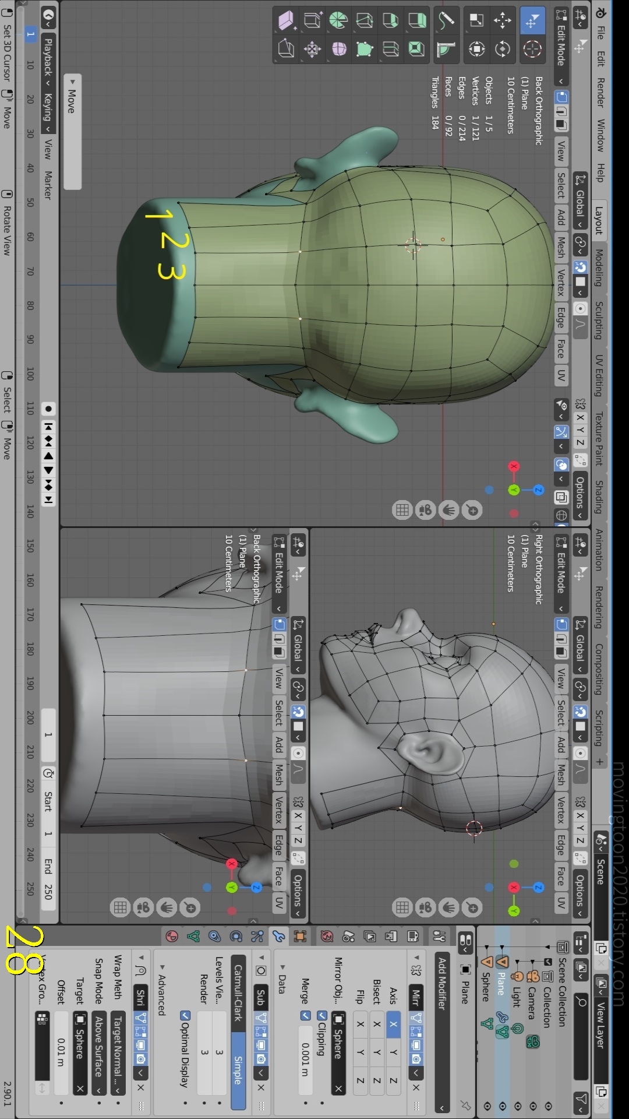The height and width of the screenshot is (1119, 629).
Task: Select the Plane object in the outliner
Action: pos(501,983)
